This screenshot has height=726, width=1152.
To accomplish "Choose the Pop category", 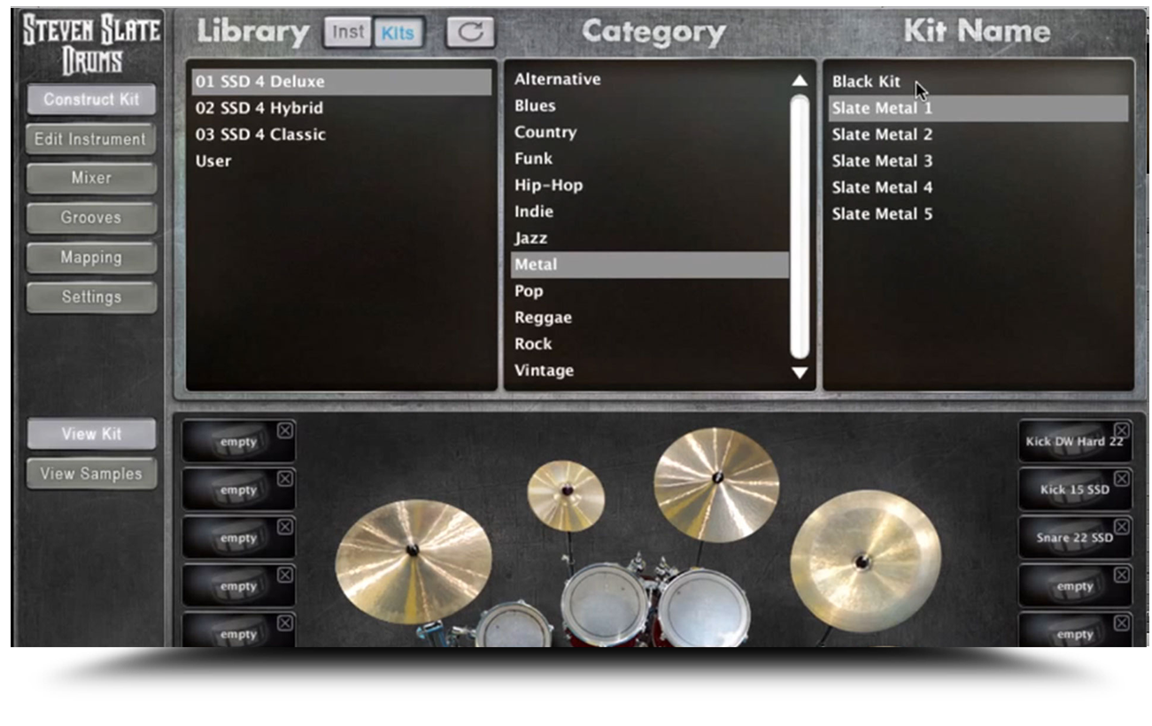I will point(649,291).
